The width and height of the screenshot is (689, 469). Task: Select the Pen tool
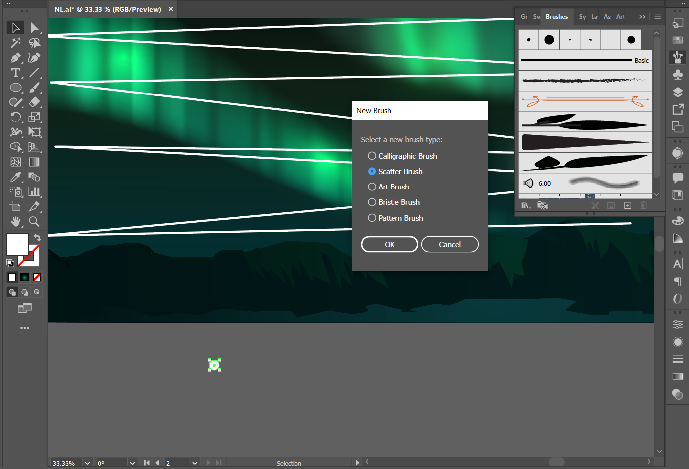click(x=16, y=58)
